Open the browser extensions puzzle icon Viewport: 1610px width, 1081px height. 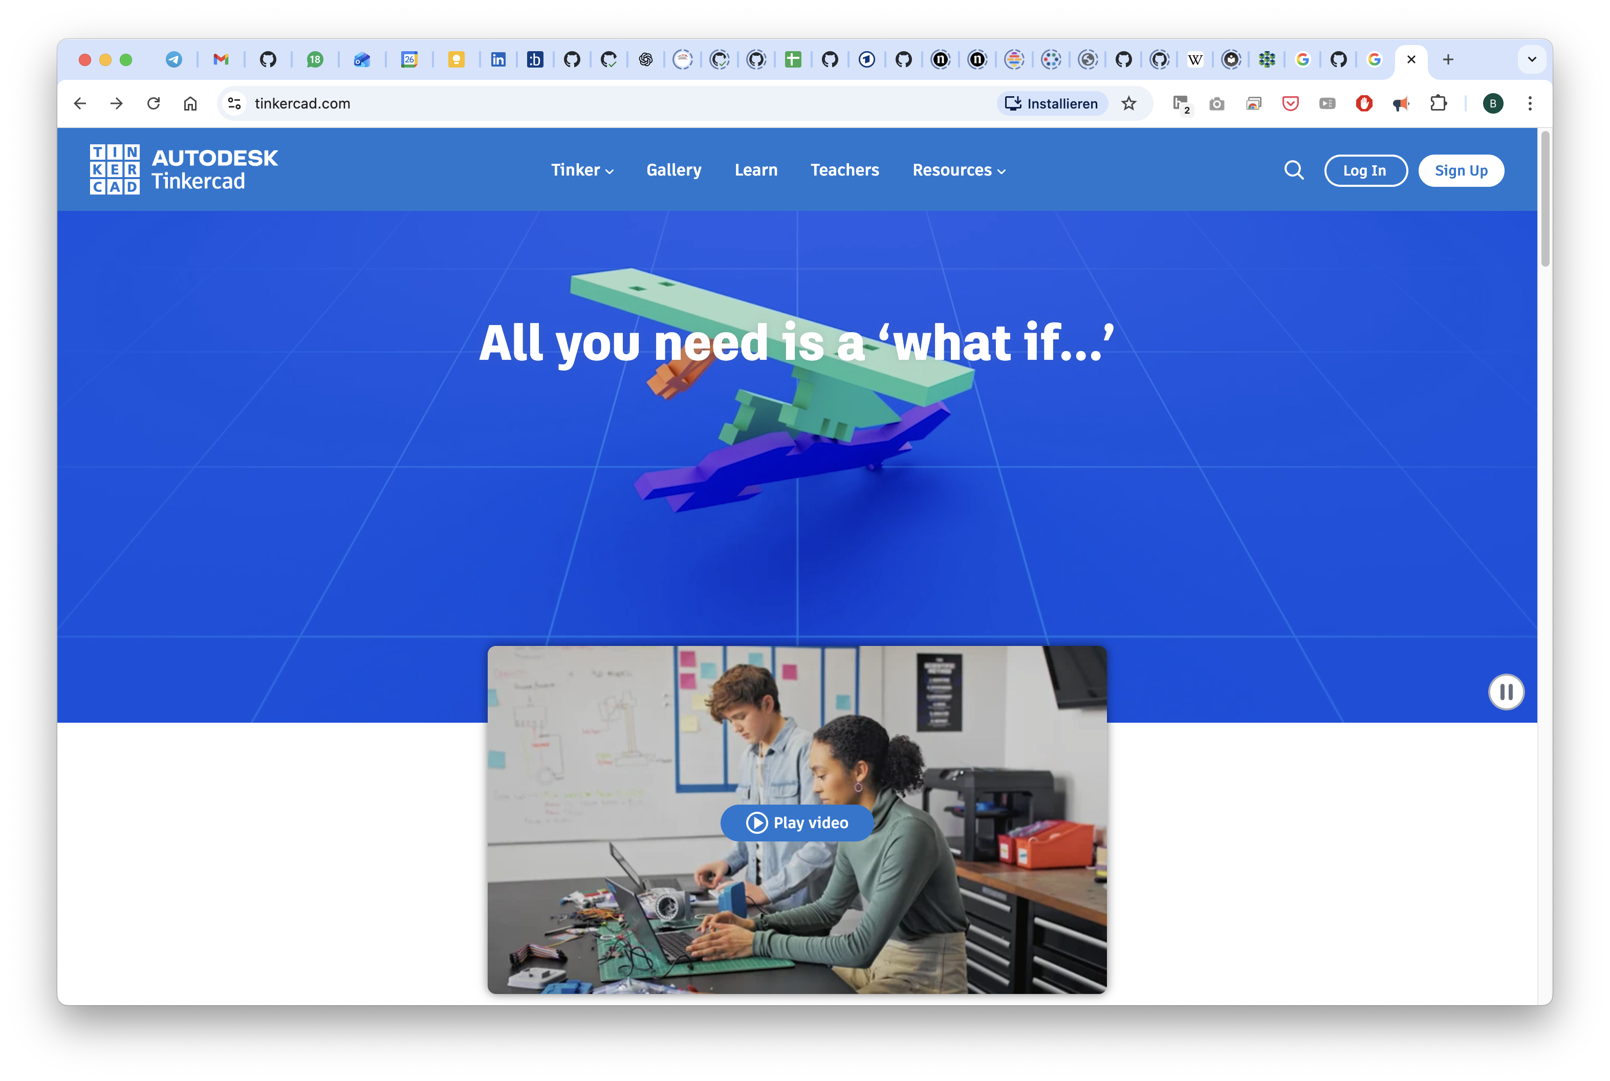(1439, 103)
